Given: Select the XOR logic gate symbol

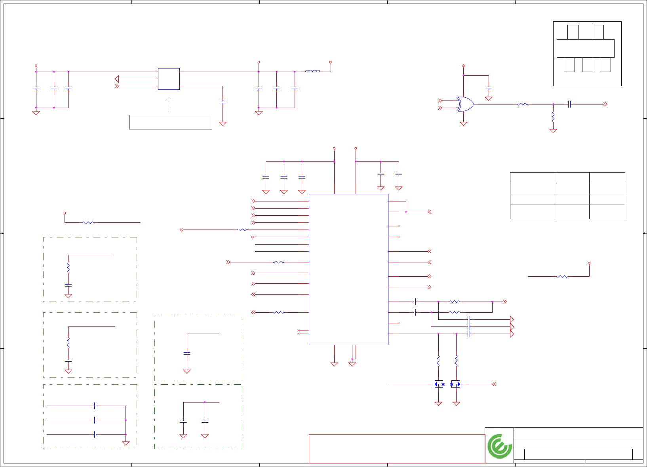Looking at the screenshot, I should tap(465, 104).
